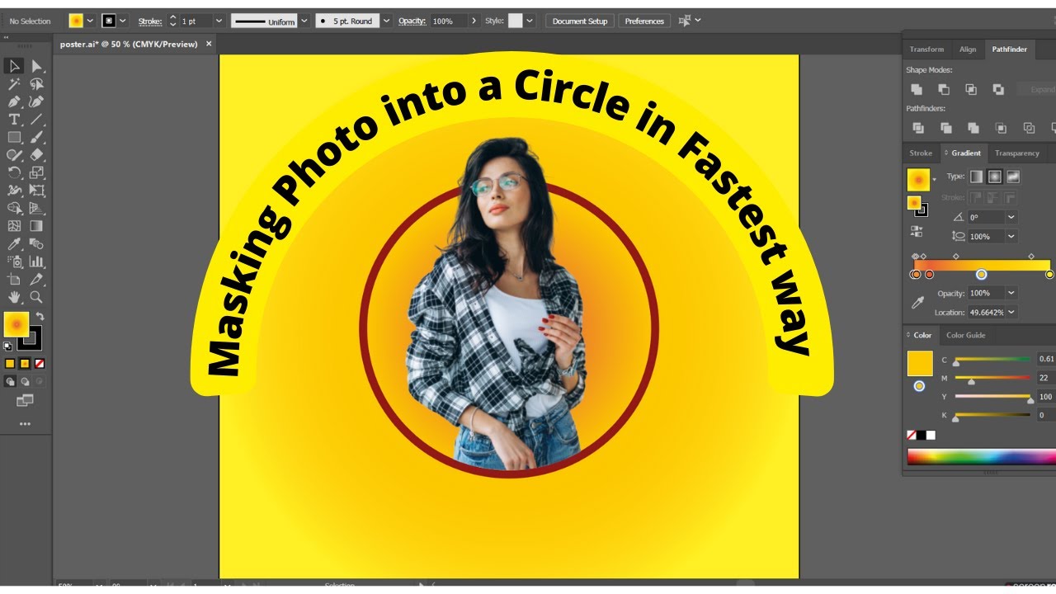Apply Trim pathfinder
The height and width of the screenshot is (594, 1056).
(946, 128)
